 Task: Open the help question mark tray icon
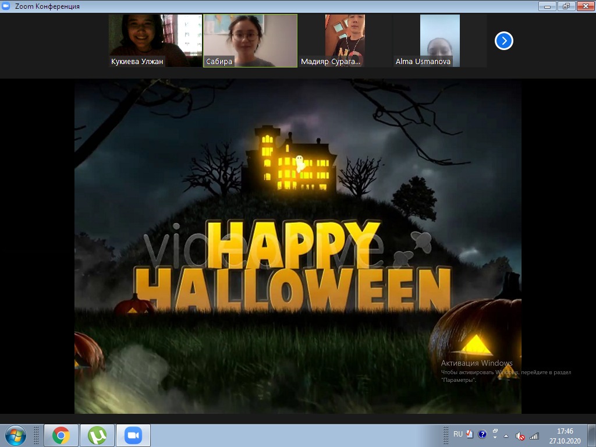click(x=482, y=434)
